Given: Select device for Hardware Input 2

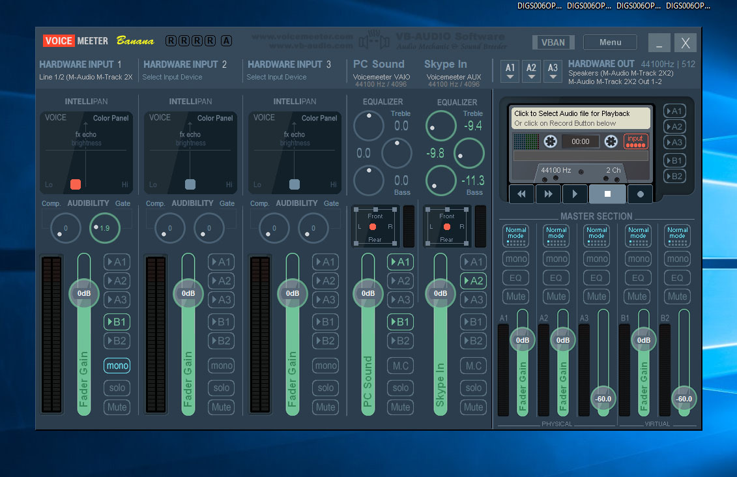Looking at the screenshot, I should click(x=173, y=77).
